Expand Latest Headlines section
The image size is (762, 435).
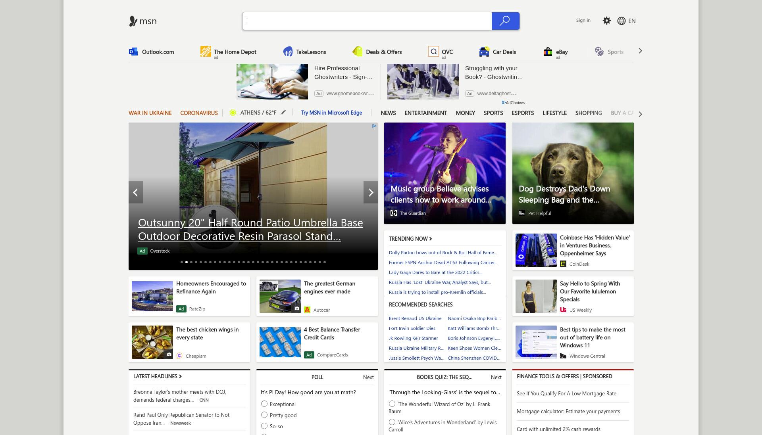point(158,376)
